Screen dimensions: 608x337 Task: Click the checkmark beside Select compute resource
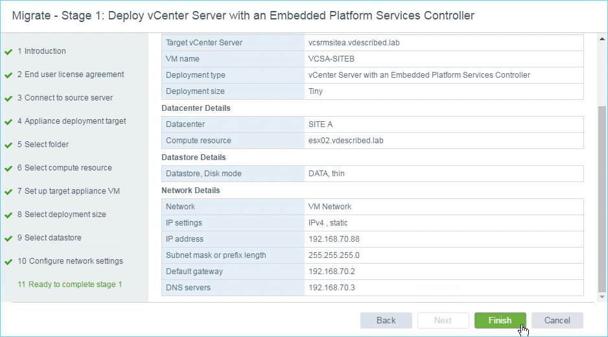pos(8,168)
